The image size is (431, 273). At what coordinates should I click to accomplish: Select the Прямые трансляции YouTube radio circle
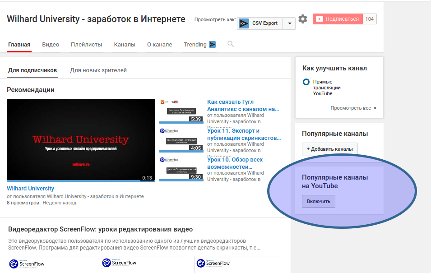306,82
